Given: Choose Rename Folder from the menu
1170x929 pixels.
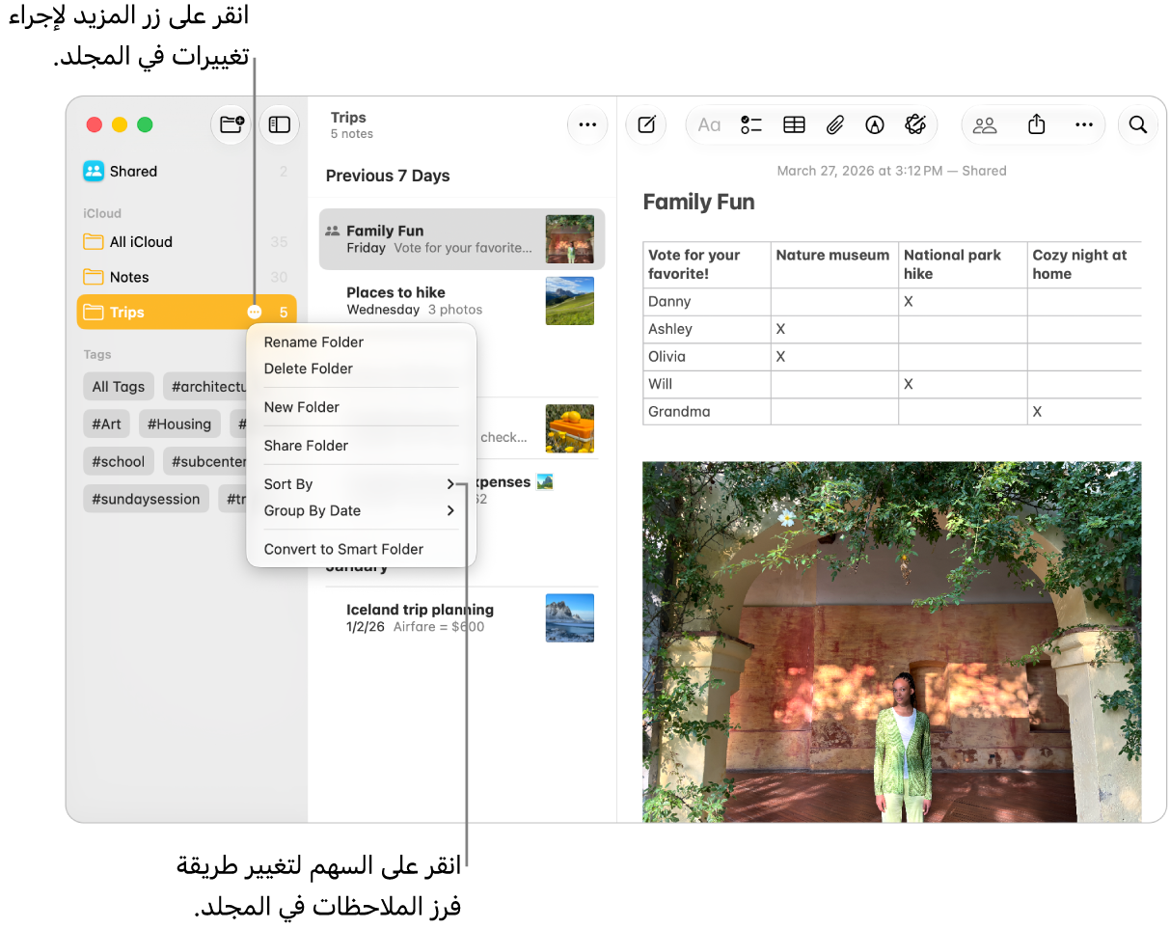Looking at the screenshot, I should click(361, 342).
